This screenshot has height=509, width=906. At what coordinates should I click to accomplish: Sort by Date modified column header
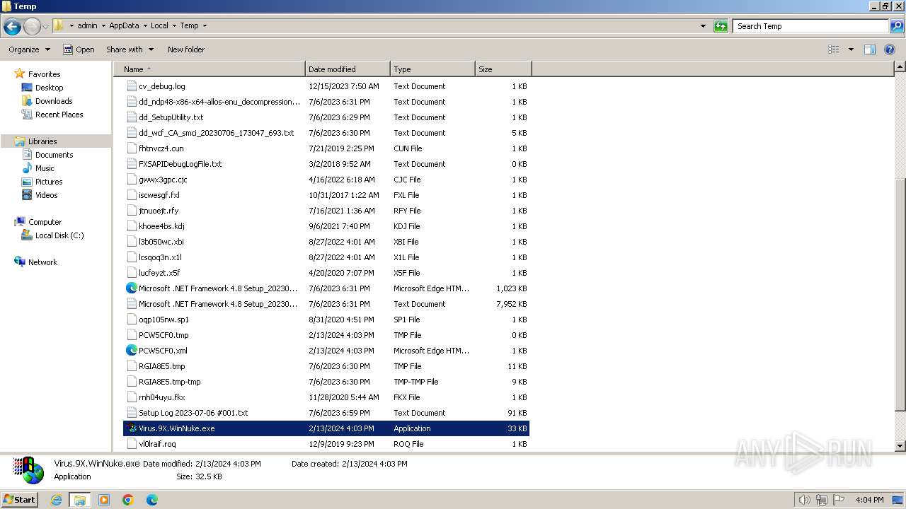[348, 69]
